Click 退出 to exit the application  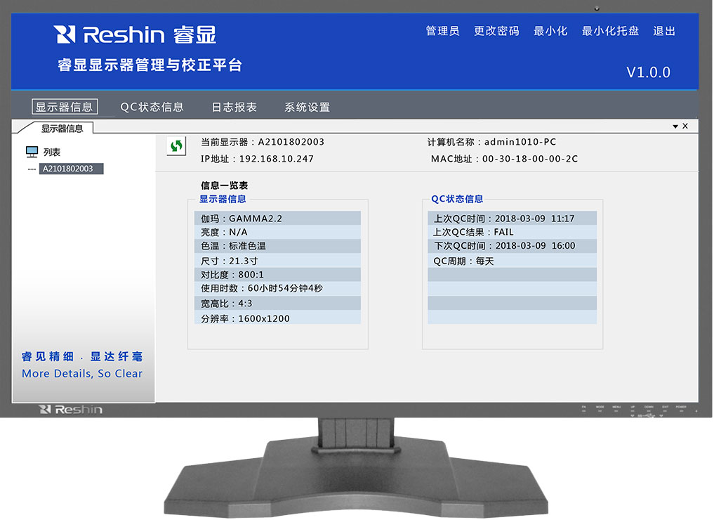coord(664,31)
